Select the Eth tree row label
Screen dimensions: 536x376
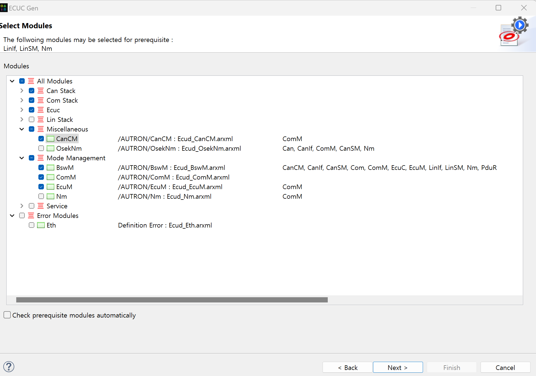51,225
